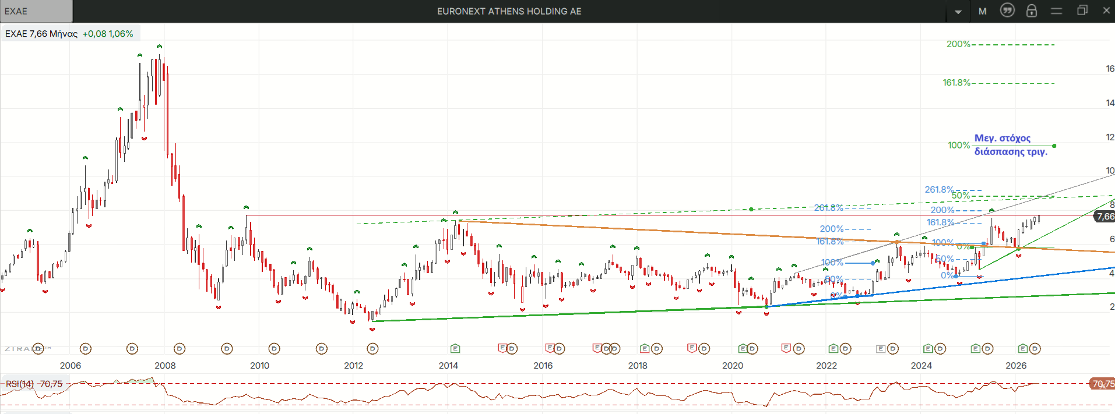Click the green 2020 earnings E marker
1115x414 pixels.
coord(743,349)
